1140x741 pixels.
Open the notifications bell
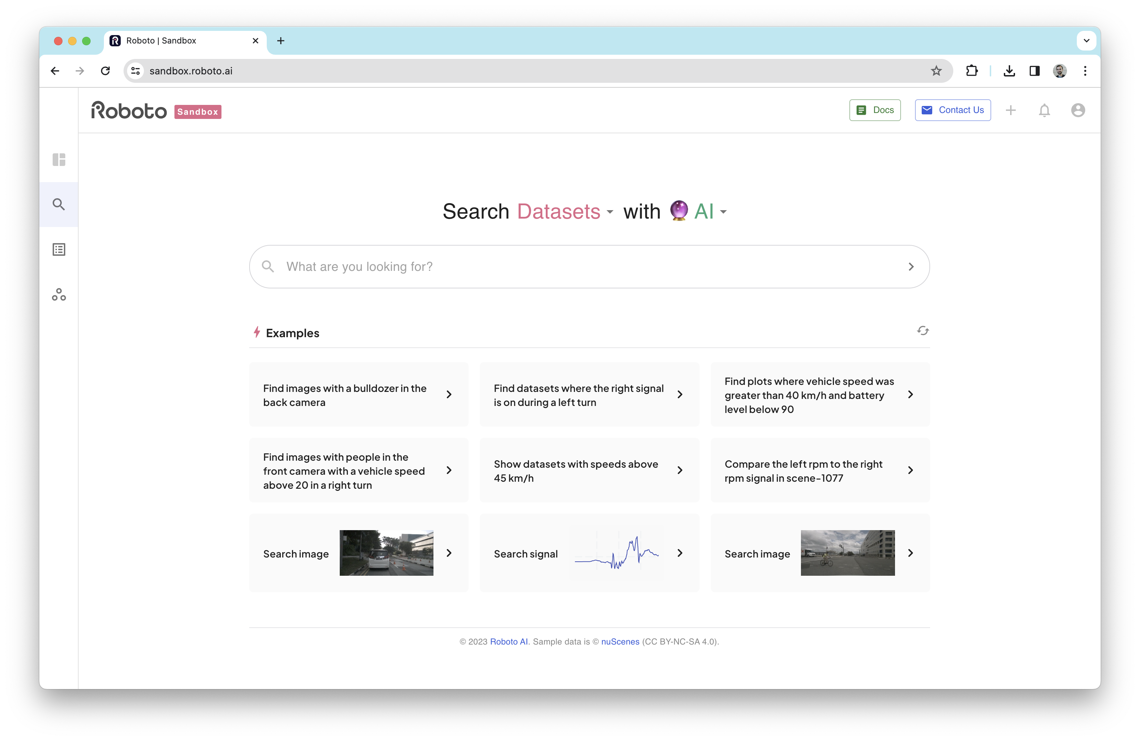pyautogui.click(x=1044, y=111)
